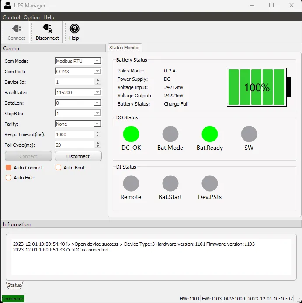302x303 pixels.
Task: Click the Bat.Ready green indicator
Action: pos(210,134)
